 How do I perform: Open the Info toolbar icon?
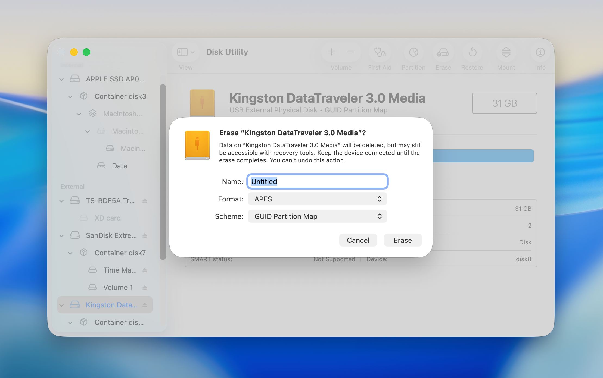pos(540,52)
